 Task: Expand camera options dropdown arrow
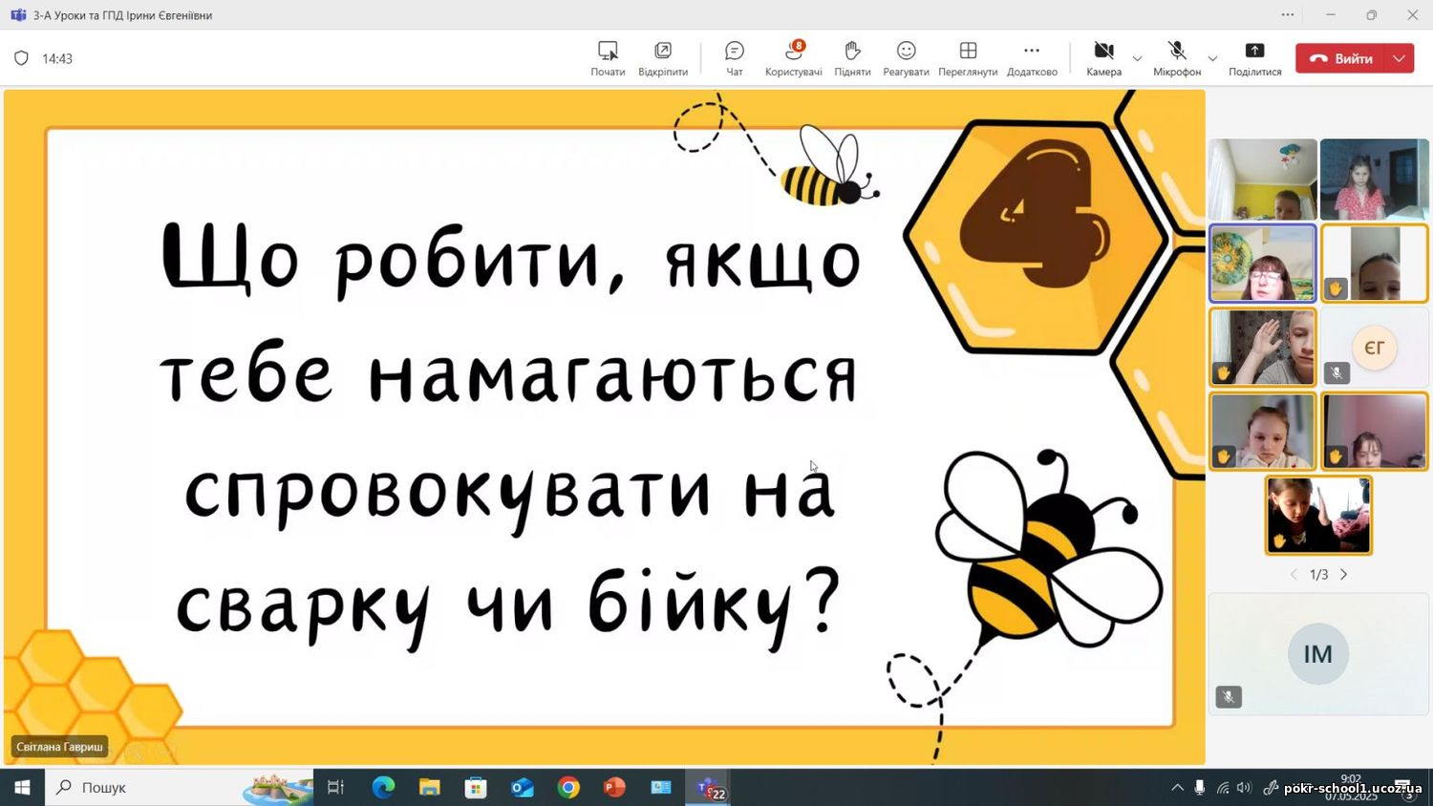[x=1137, y=58]
